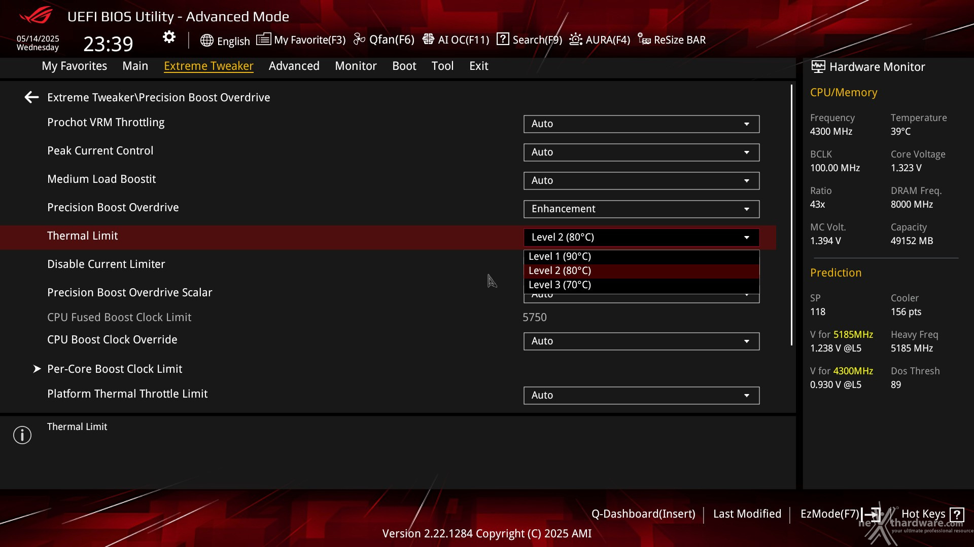Open the CPU Boost Clock Override dropdown
The image size is (974, 547).
pyautogui.click(x=641, y=341)
